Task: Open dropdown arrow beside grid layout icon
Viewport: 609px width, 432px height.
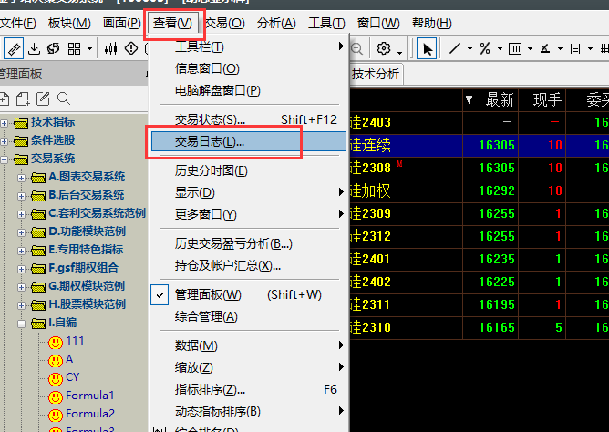Action: (88, 48)
